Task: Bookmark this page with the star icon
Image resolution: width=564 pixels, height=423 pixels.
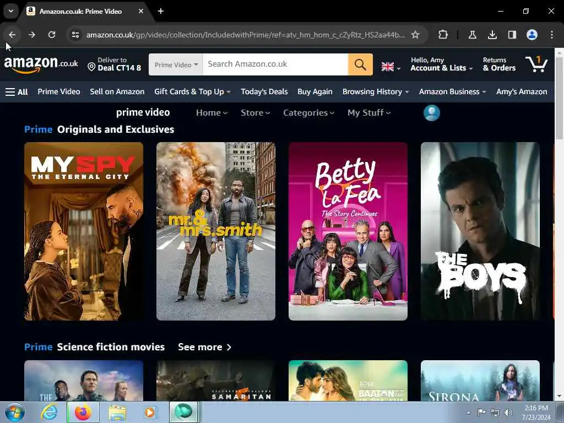Action: [x=415, y=35]
